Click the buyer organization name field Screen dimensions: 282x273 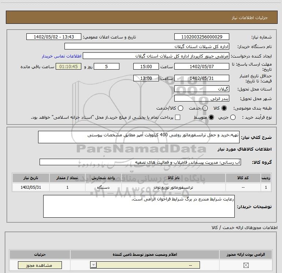pos(147,46)
